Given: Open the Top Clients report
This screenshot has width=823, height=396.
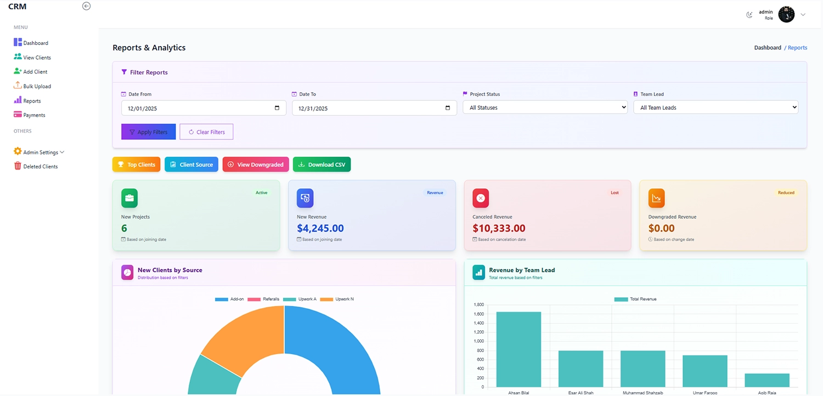Looking at the screenshot, I should tap(137, 165).
